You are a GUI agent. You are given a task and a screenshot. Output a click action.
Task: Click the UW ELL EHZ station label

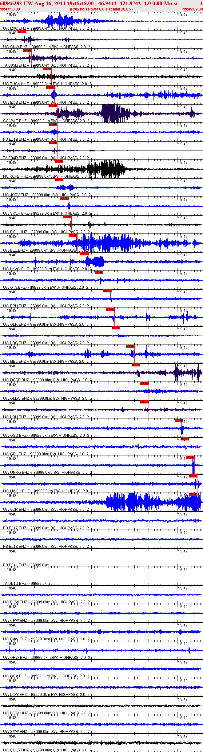click(14, 250)
